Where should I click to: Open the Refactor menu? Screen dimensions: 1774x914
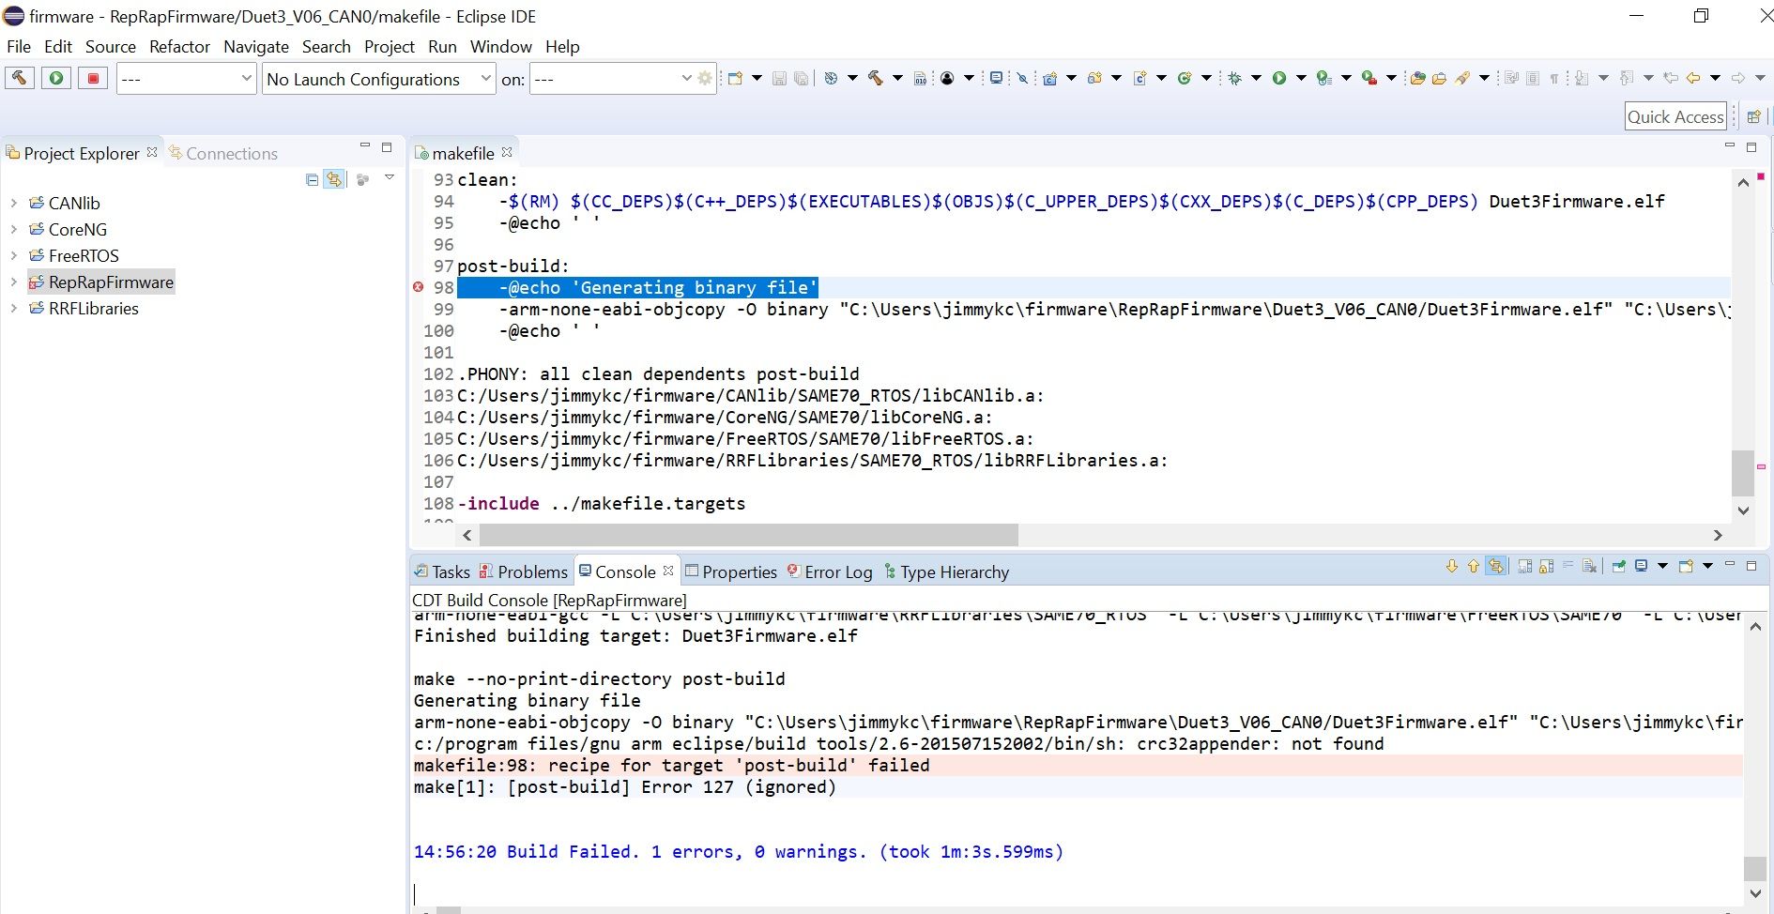[x=179, y=46]
